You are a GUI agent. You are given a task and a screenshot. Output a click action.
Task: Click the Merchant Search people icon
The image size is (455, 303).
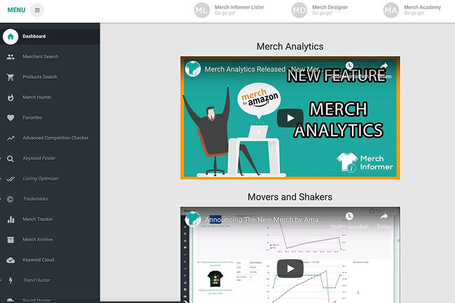click(x=10, y=57)
